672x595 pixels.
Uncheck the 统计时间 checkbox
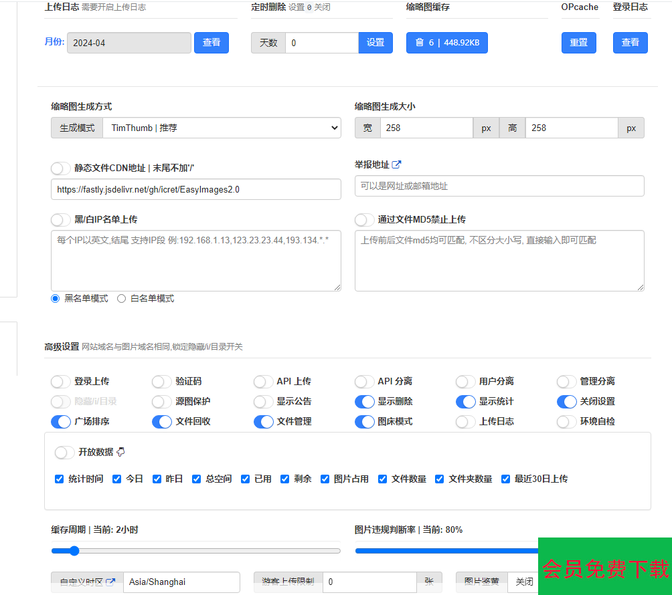pyautogui.click(x=60, y=479)
